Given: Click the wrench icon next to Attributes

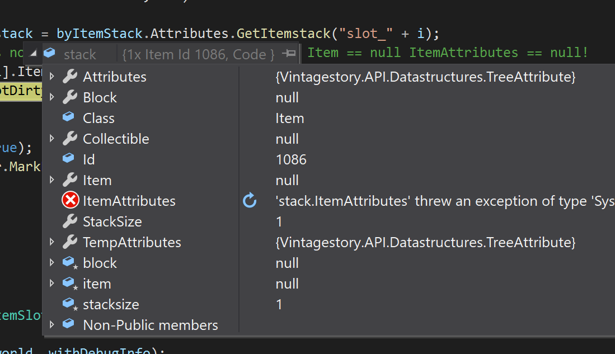Looking at the screenshot, I should tap(70, 77).
